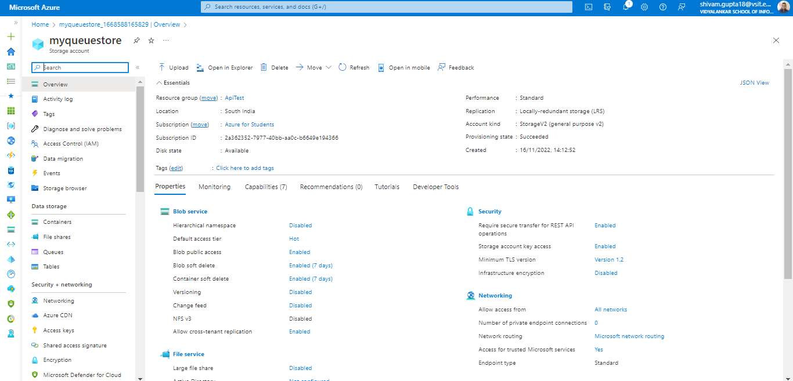
Task: Switch to Developer Tools tab
Action: click(x=435, y=187)
